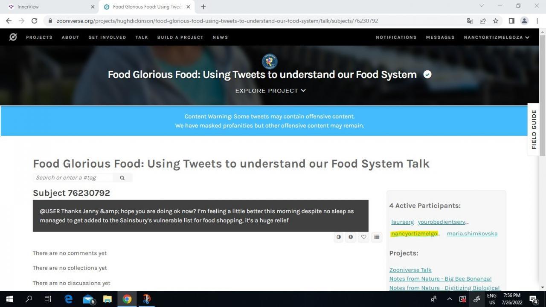Image resolution: width=546 pixels, height=307 pixels.
Task: Open MESSAGES
Action: point(440,37)
